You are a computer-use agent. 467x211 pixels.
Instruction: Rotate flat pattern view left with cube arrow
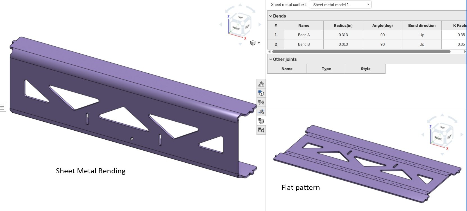pyautogui.click(x=423, y=135)
